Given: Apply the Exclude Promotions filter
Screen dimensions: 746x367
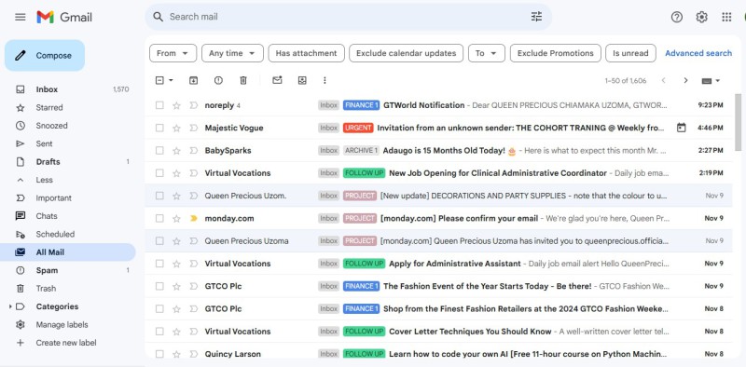Looking at the screenshot, I should (555, 53).
